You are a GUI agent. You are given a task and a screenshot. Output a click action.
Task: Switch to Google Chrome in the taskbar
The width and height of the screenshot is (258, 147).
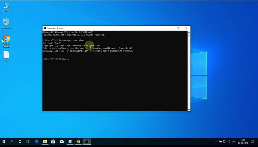pyautogui.click(x=78, y=142)
